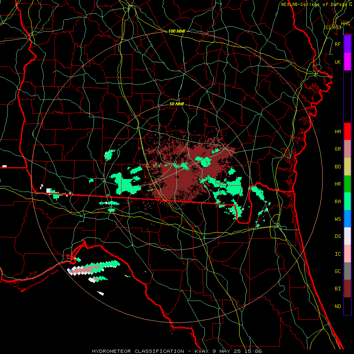Click the purple RF legend color swatch

click(347, 44)
